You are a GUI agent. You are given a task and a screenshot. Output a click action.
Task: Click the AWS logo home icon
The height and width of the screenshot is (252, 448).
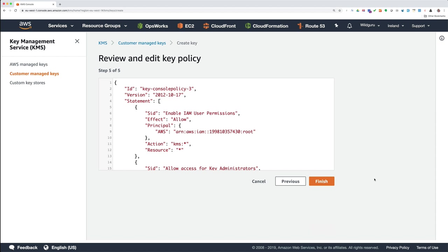click(25, 26)
